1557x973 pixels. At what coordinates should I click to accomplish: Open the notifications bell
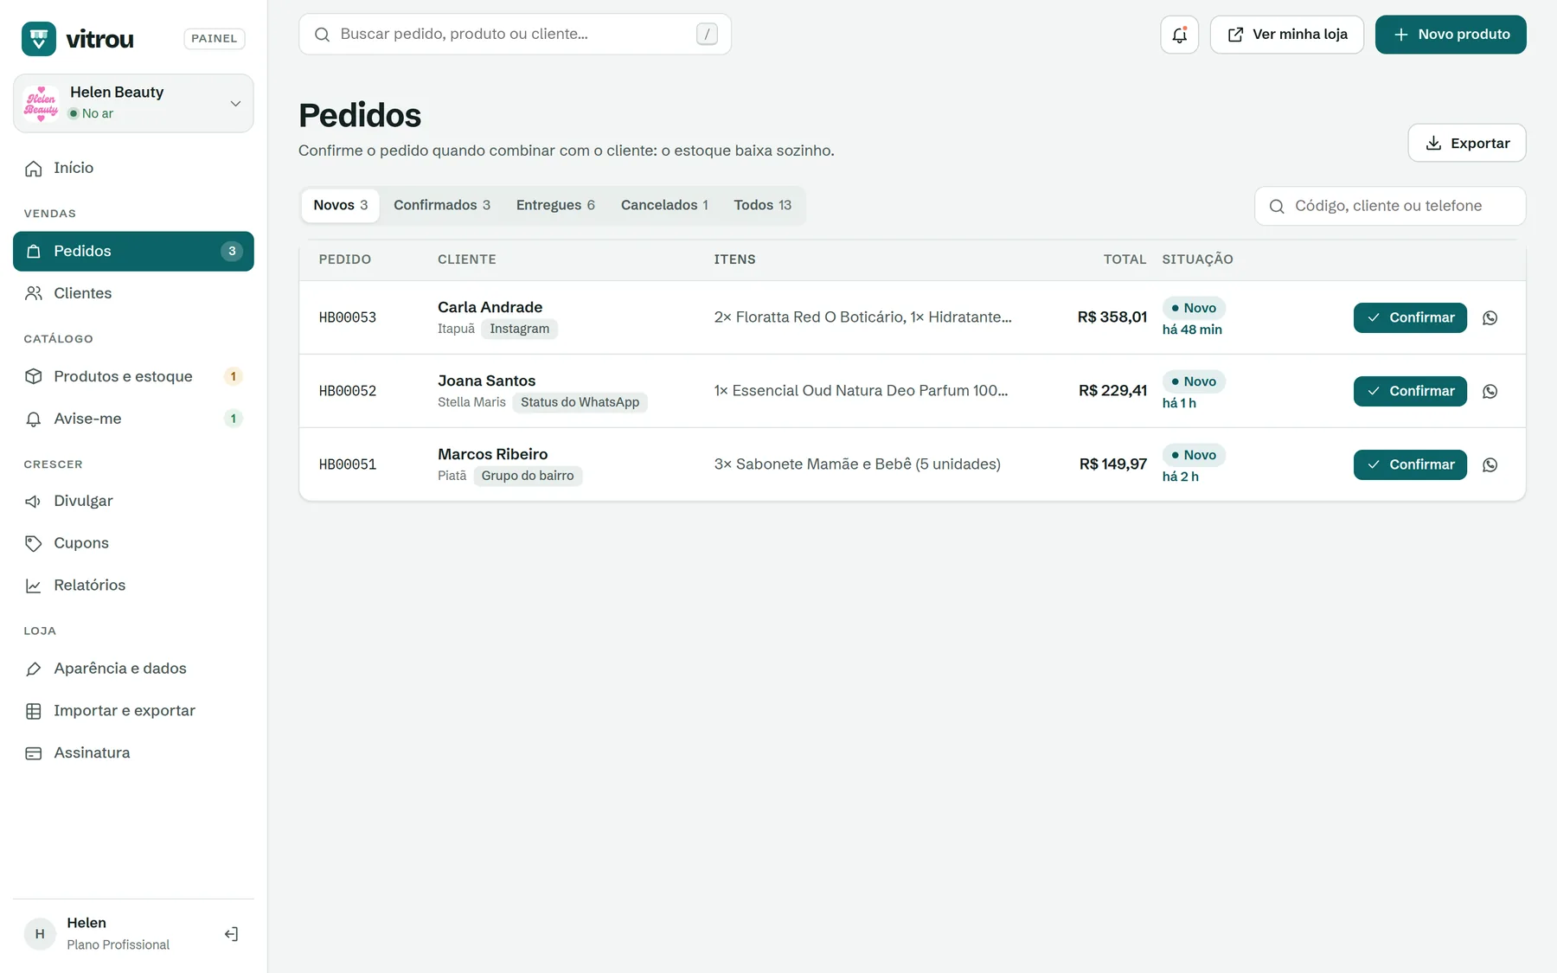1179,35
